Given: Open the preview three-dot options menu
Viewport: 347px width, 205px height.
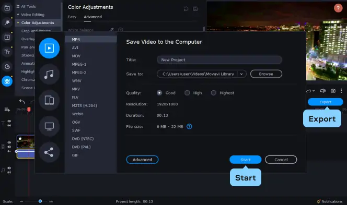Looking at the screenshot, I should (x=341, y=91).
